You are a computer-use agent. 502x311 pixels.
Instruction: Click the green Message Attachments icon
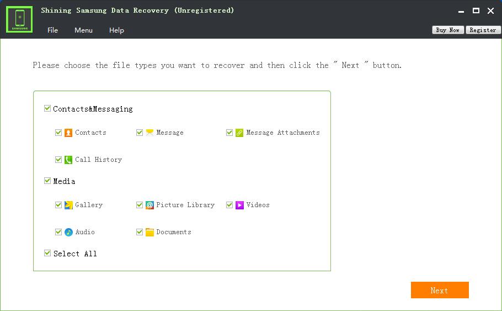[239, 133]
